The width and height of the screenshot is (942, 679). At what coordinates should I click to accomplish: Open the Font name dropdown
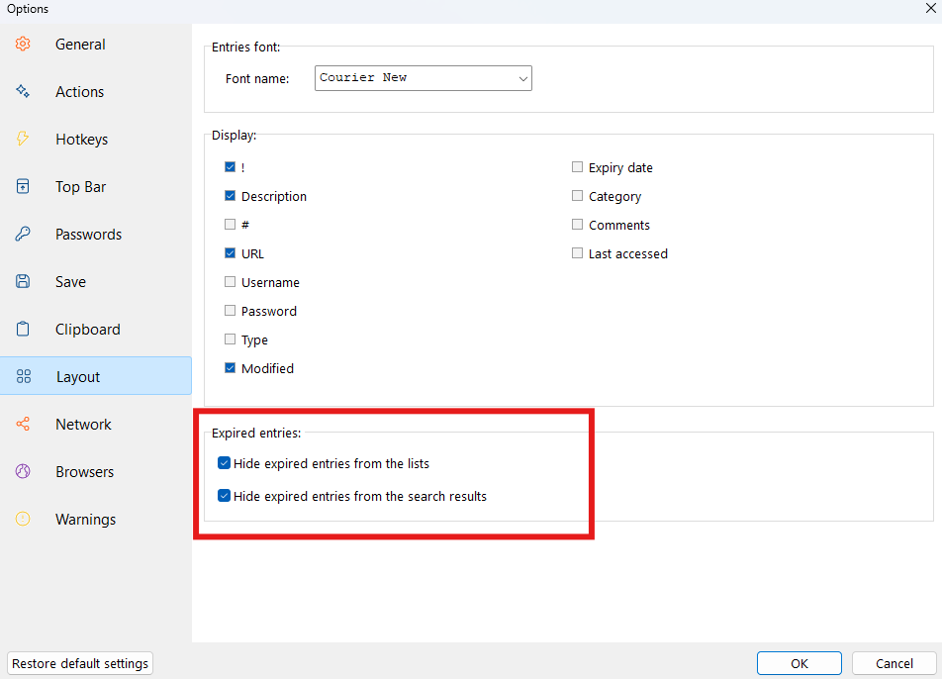coord(423,78)
